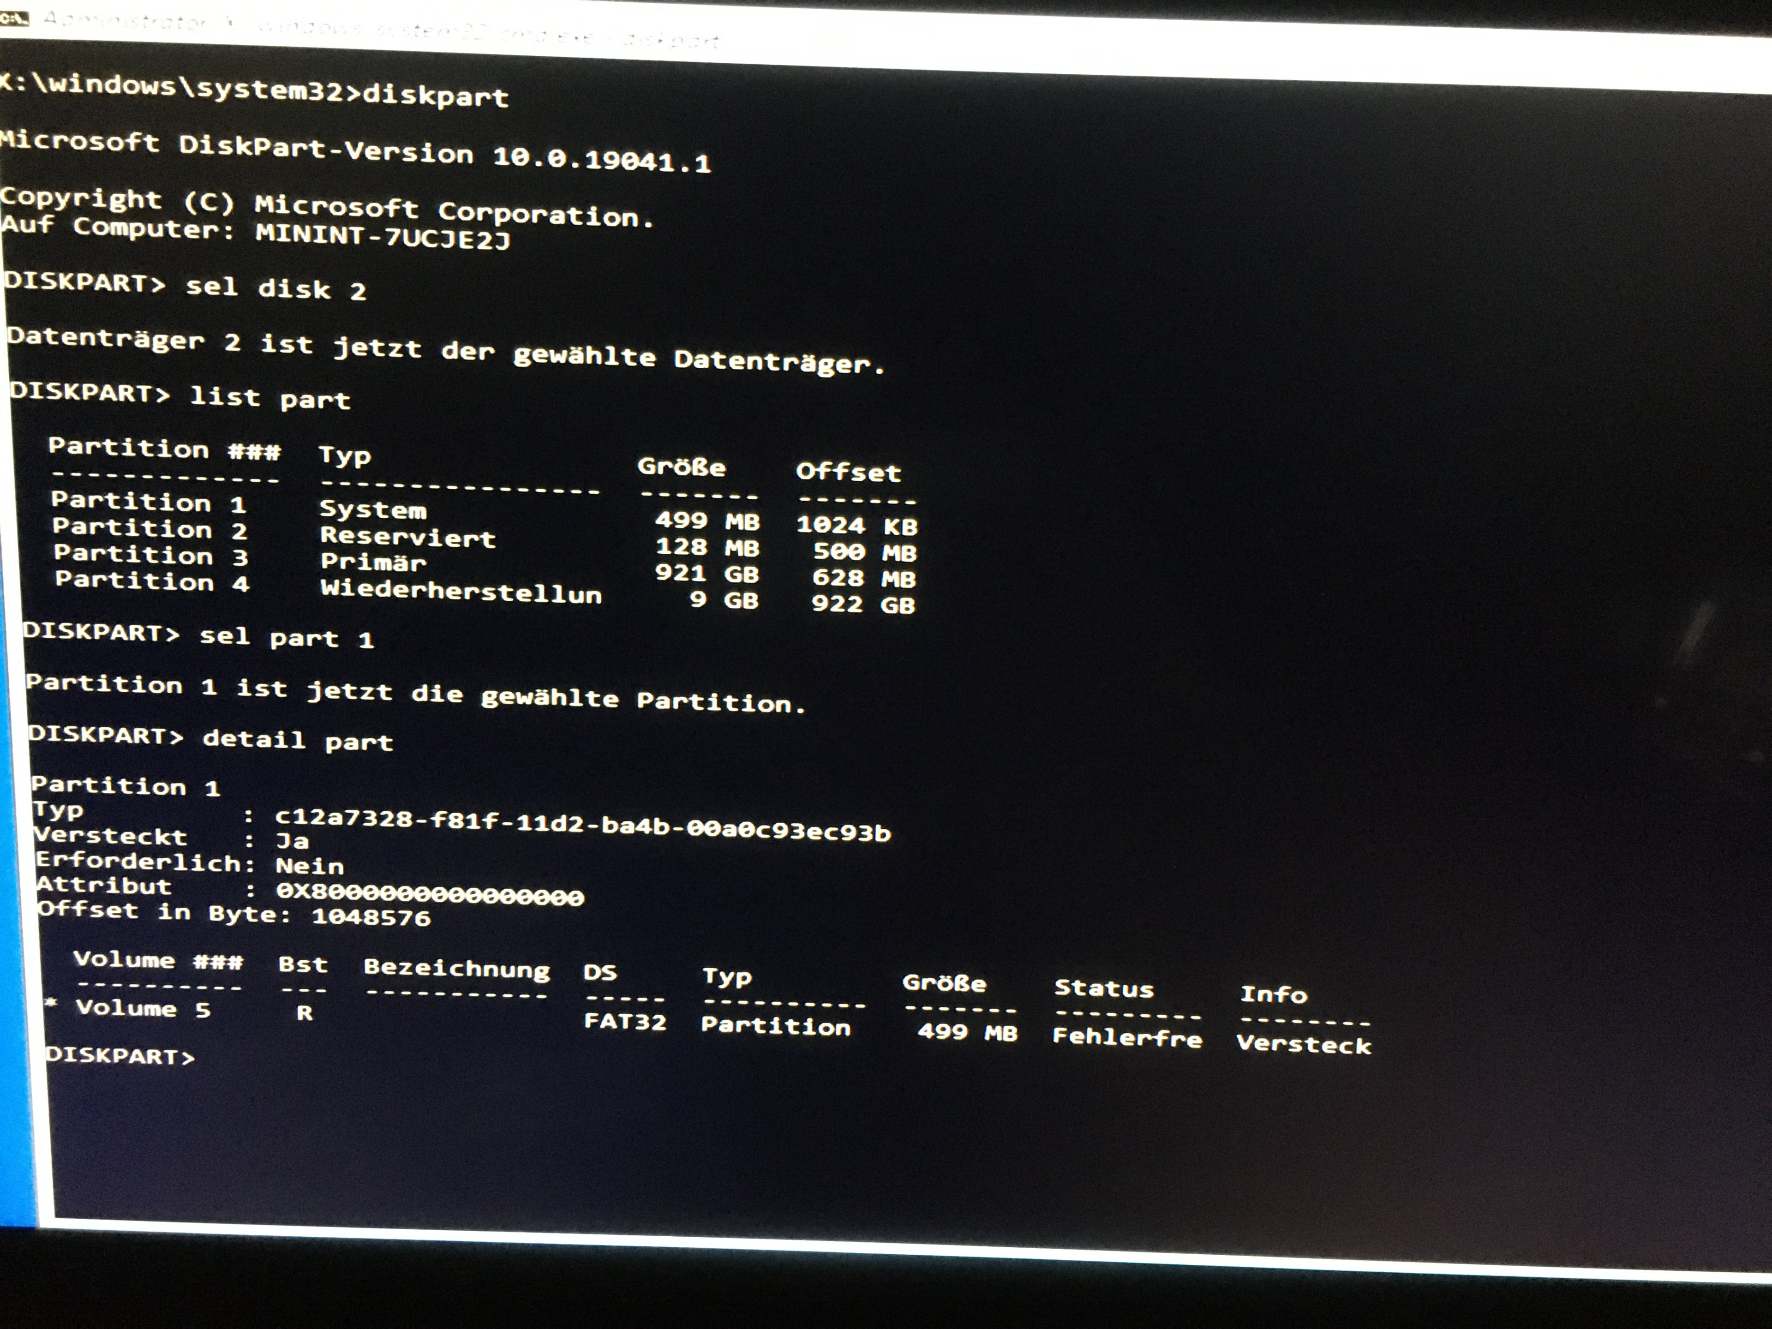This screenshot has height=1329, width=1772.
Task: Click the 'detail part' command line
Action: click(x=296, y=739)
